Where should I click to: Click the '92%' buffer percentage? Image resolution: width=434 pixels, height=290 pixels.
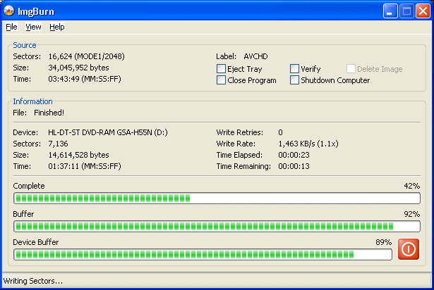(412, 214)
